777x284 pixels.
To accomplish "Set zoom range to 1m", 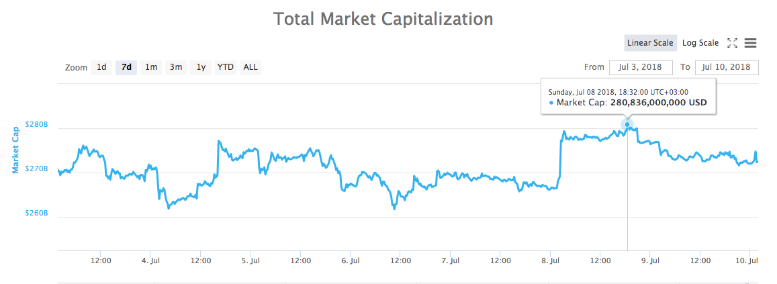I will click(151, 67).
